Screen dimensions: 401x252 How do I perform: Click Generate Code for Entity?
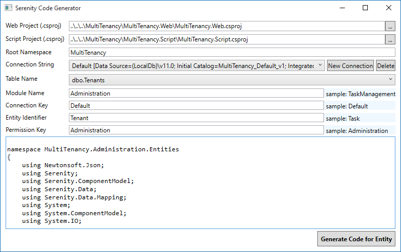(x=356, y=239)
